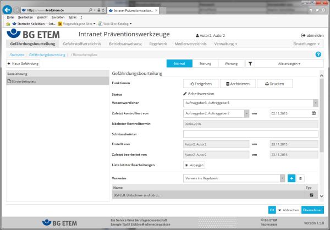Add reference with the blue plus button
Image resolution: width=330 pixels, height=230 pixels.
coord(291,178)
